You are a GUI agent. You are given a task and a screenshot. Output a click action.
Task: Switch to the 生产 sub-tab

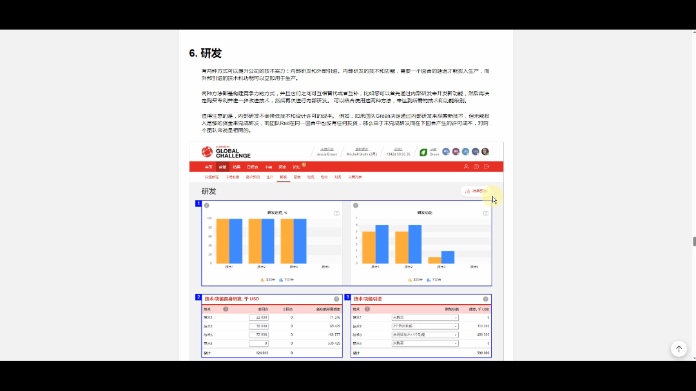(270, 177)
